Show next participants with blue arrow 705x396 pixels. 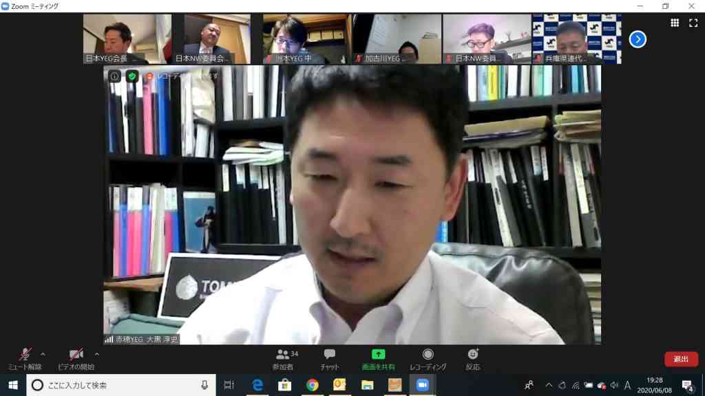pyautogui.click(x=638, y=39)
